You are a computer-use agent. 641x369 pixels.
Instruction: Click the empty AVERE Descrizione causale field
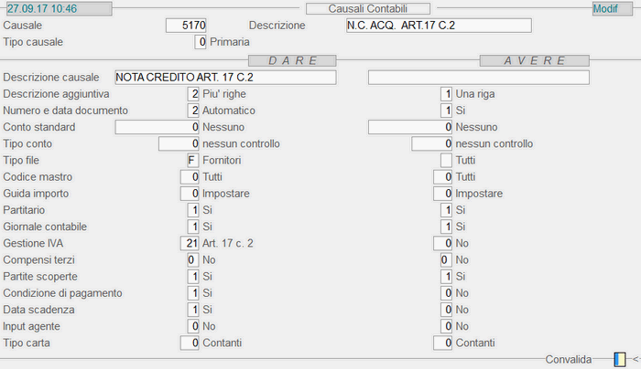[478, 78]
